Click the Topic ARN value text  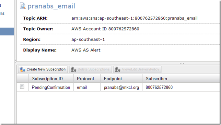(x=134, y=18)
